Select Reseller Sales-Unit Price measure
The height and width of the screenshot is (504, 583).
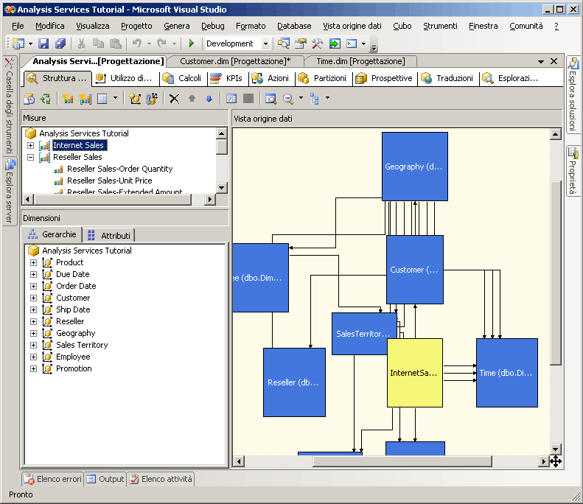coord(110,181)
